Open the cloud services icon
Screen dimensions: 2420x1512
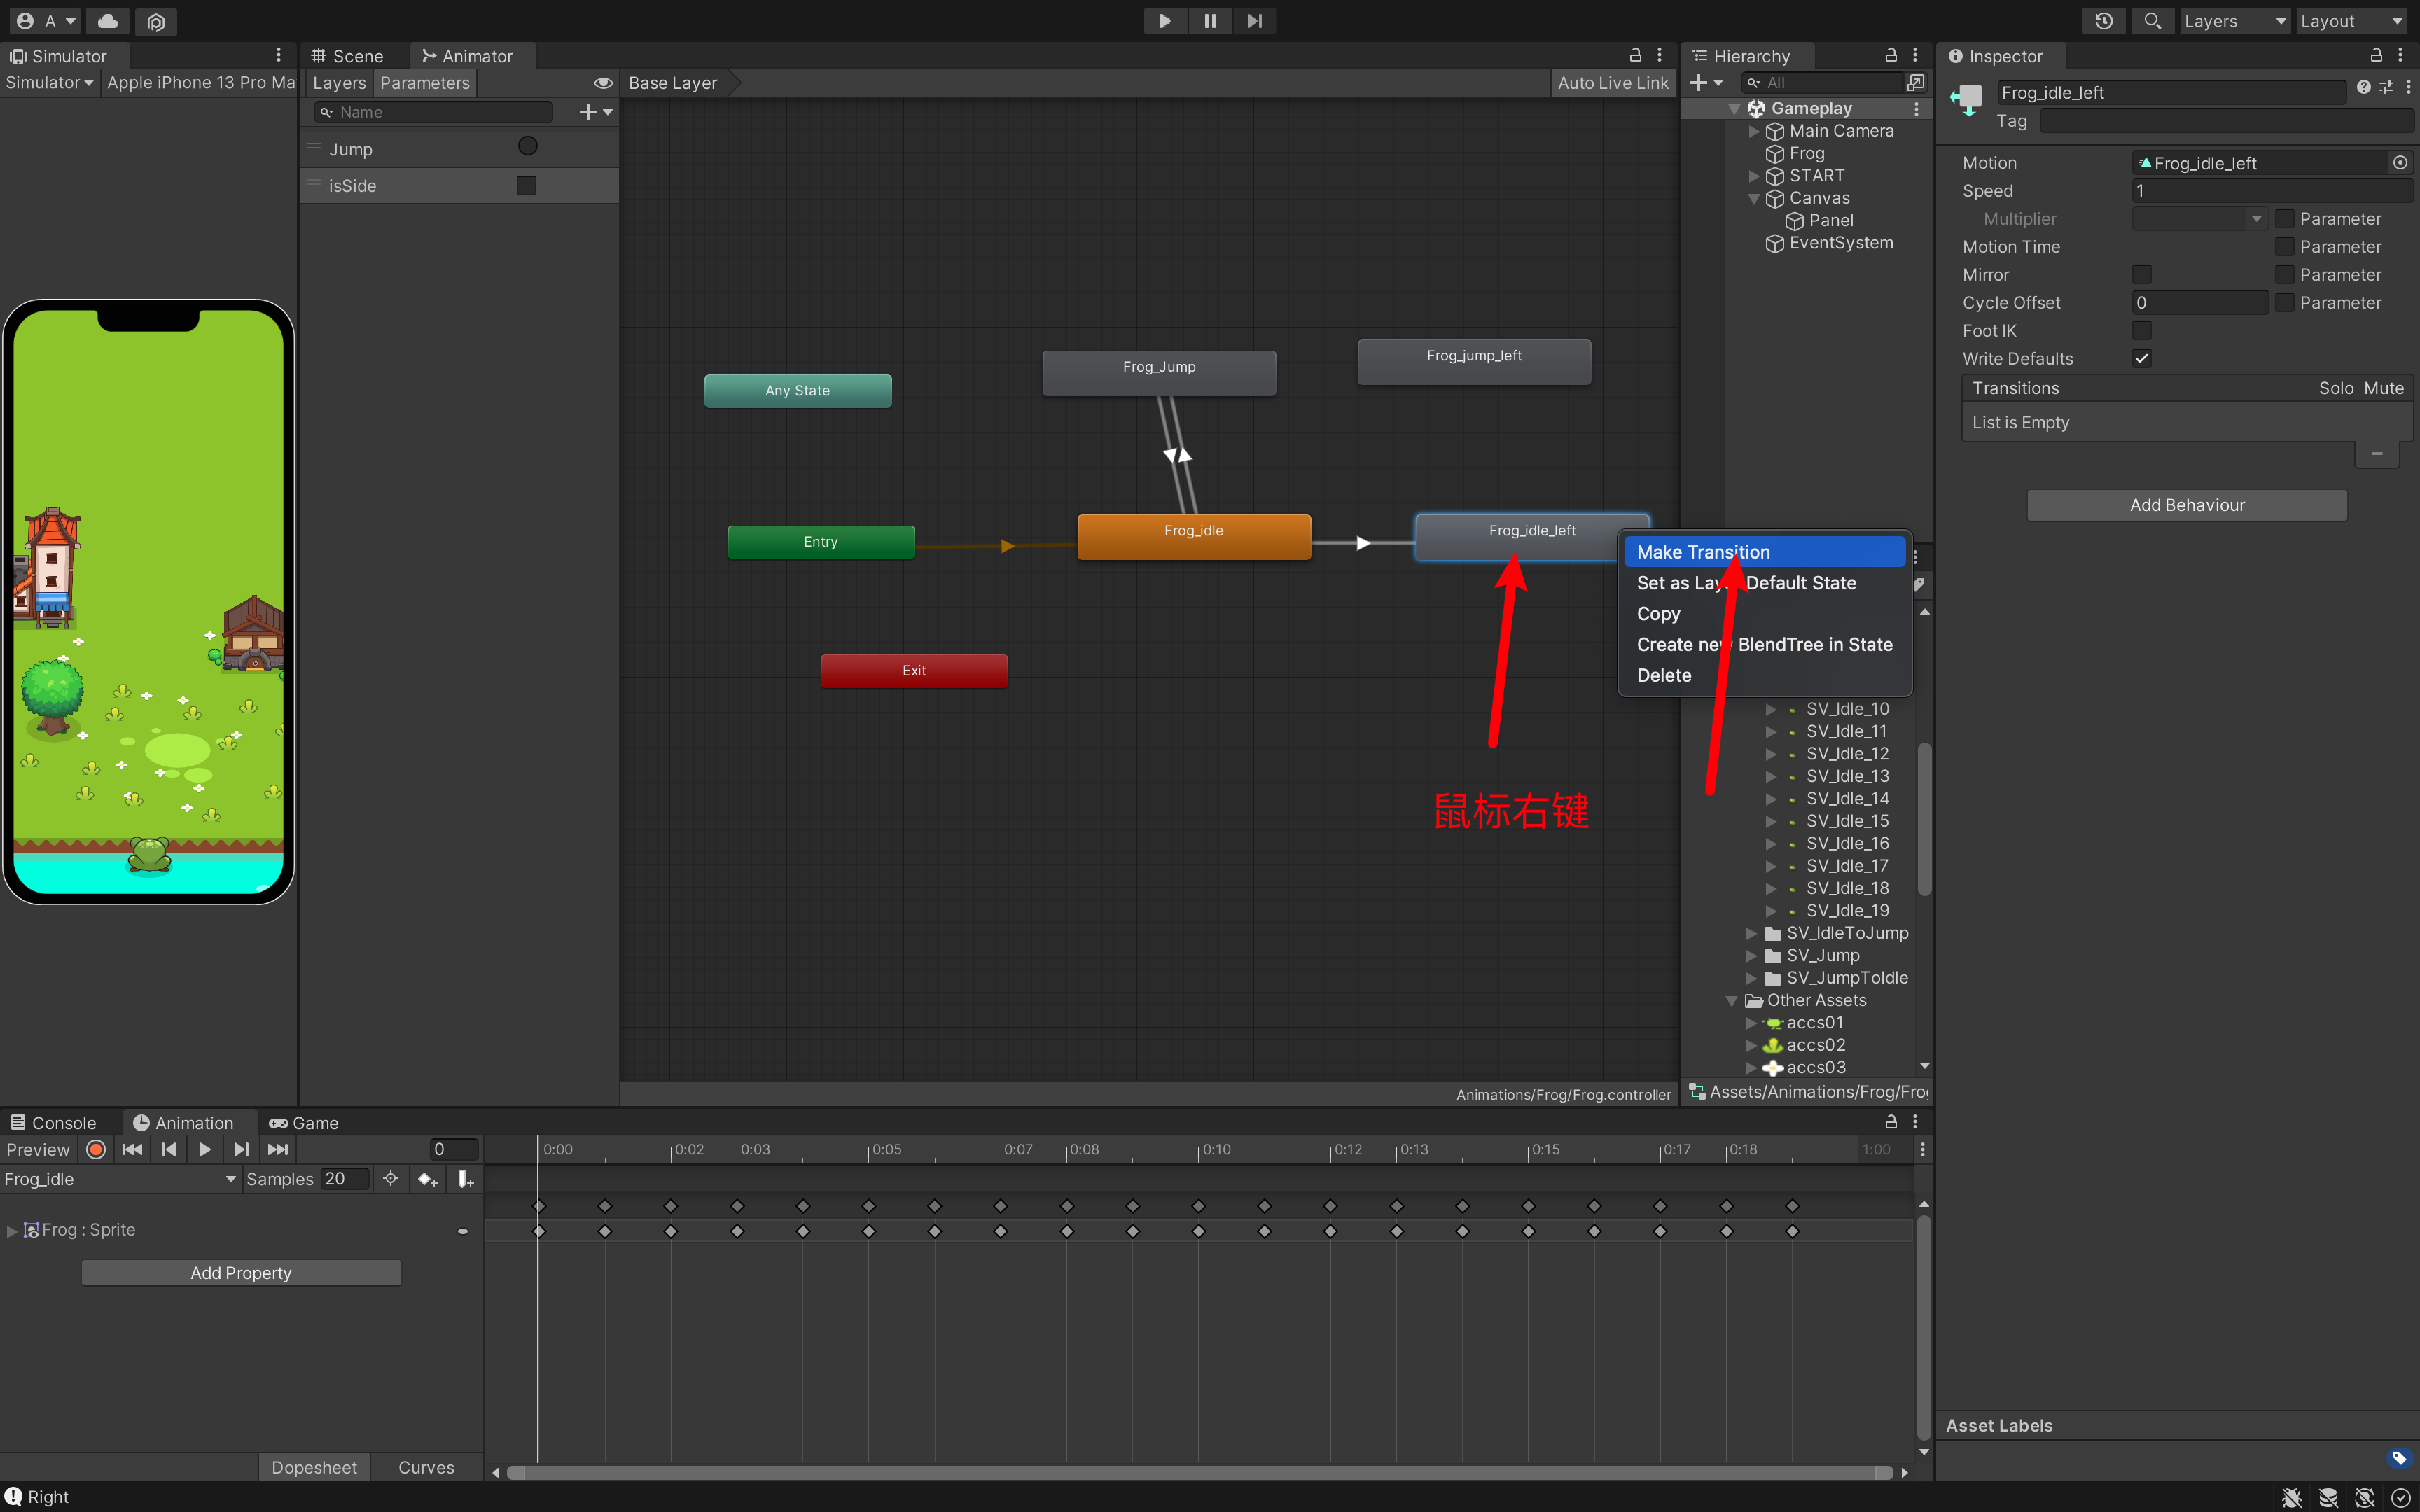[x=108, y=21]
